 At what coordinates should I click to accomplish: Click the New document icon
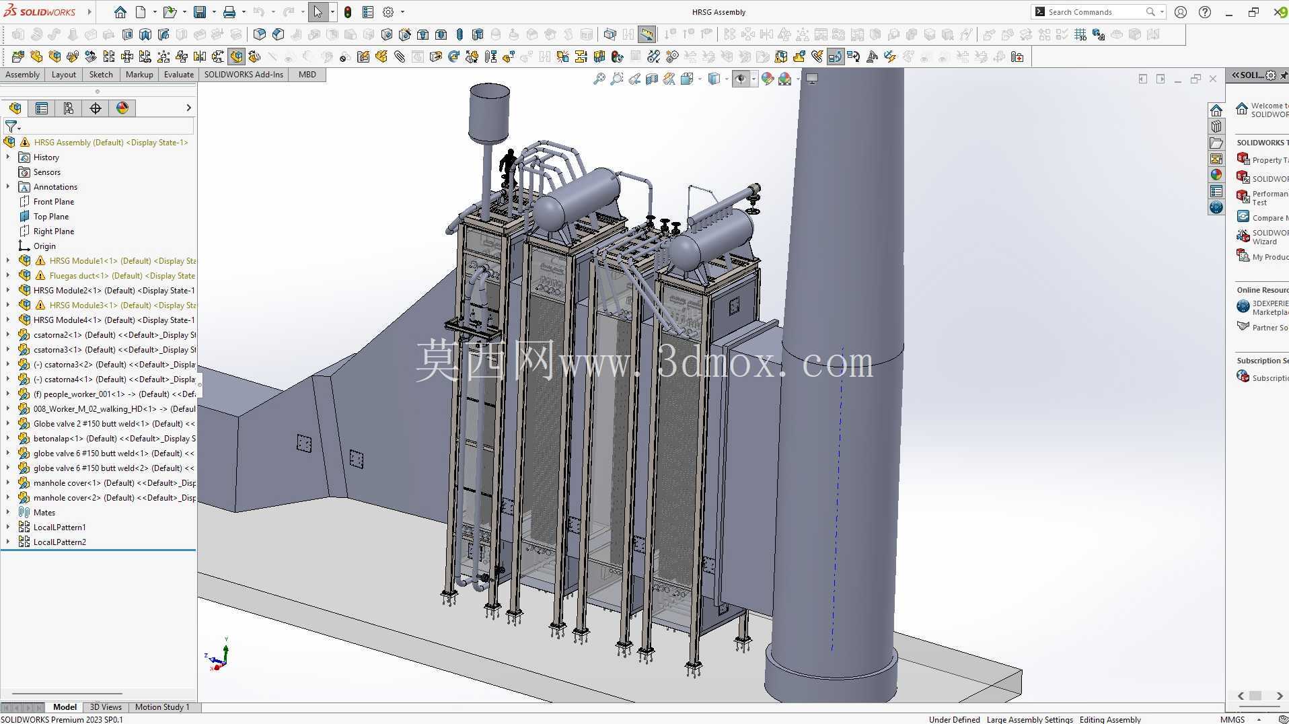[141, 12]
